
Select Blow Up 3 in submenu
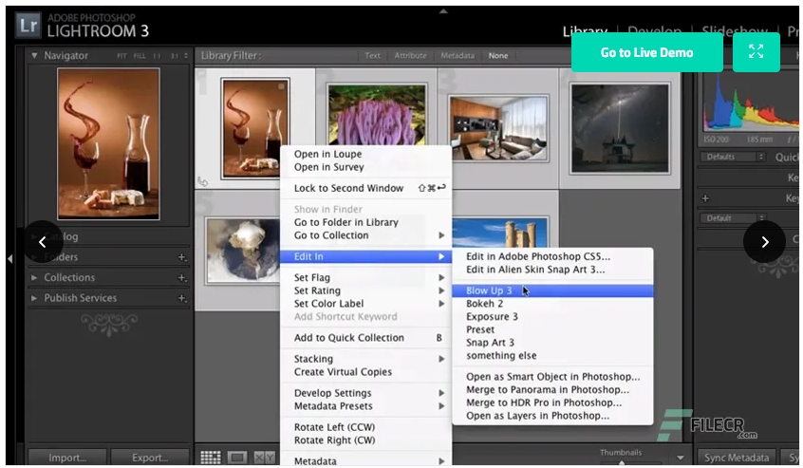[x=552, y=290]
